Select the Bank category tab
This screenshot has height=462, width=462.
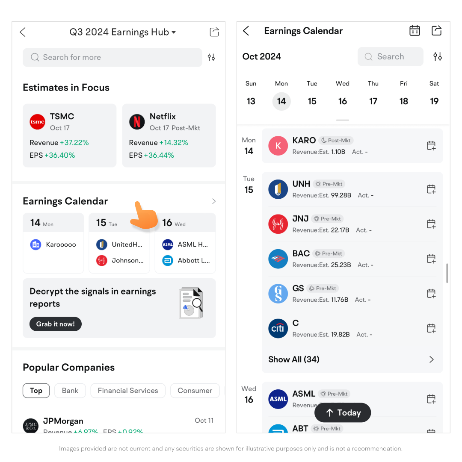[x=70, y=391]
